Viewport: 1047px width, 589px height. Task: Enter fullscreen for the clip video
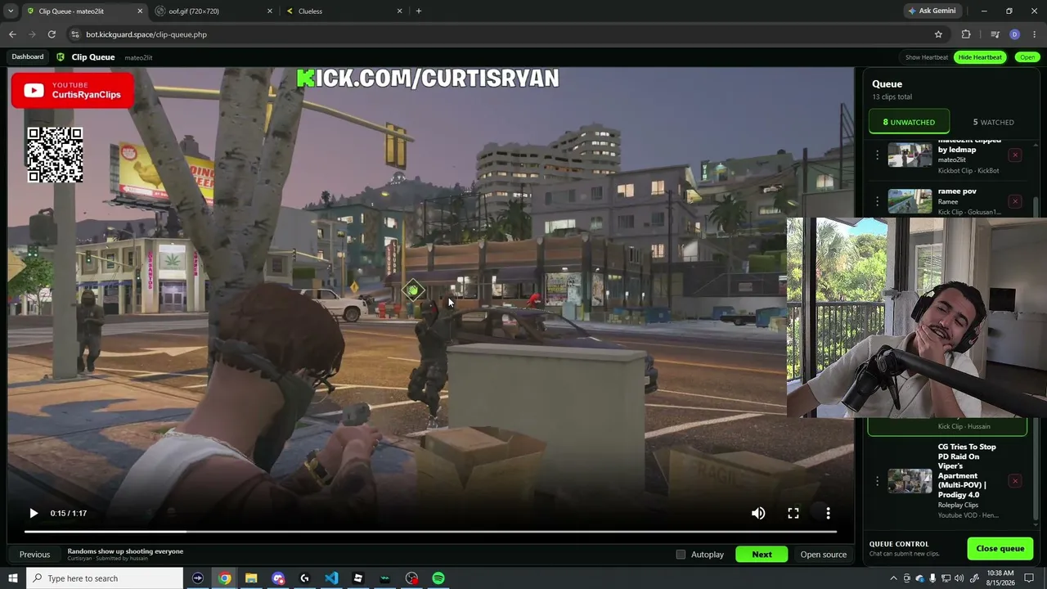pos(793,513)
